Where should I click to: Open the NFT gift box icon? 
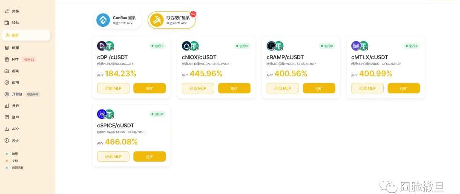tap(7, 59)
